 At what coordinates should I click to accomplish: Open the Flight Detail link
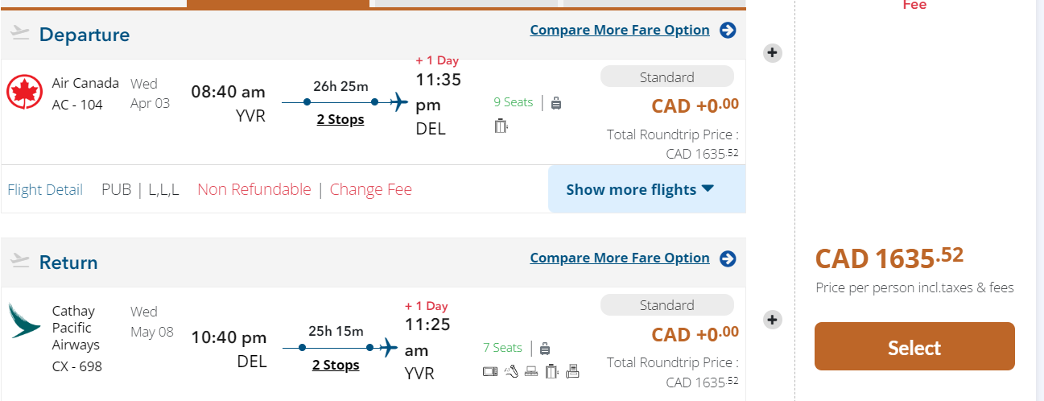[x=45, y=190]
